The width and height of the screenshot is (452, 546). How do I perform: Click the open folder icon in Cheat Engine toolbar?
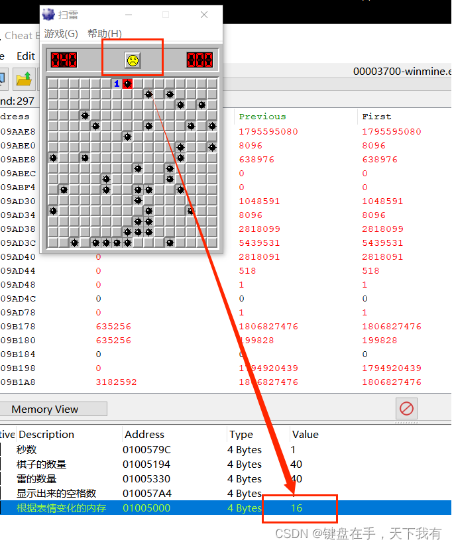[x=24, y=79]
